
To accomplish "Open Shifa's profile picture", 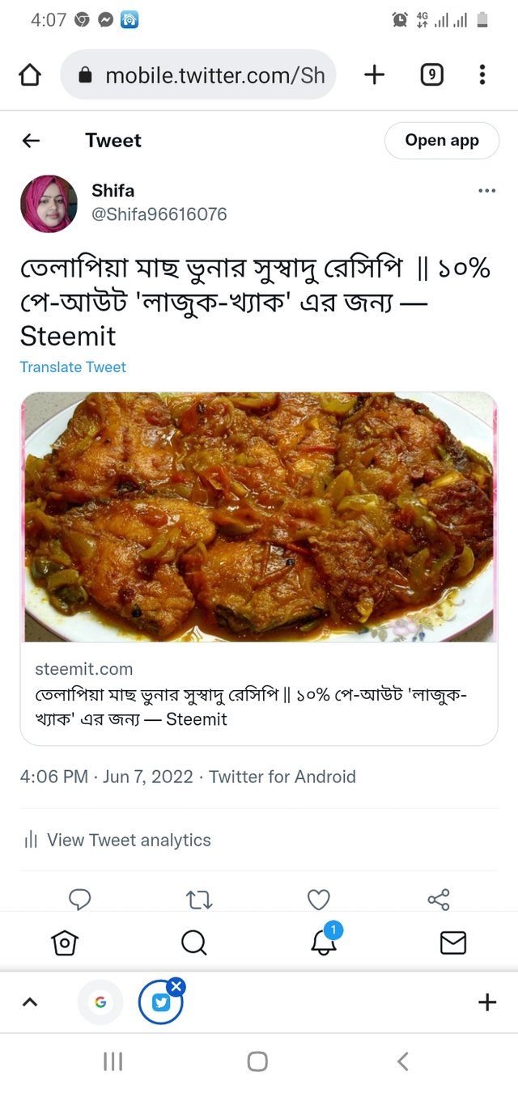I will tap(49, 204).
